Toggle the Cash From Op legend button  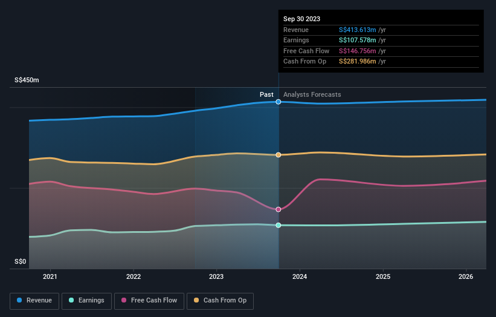click(220, 301)
